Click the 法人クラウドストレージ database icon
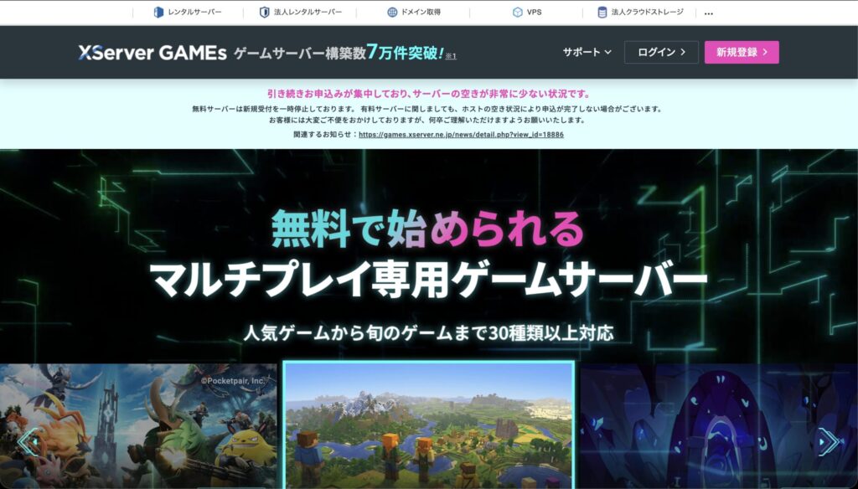 (602, 12)
